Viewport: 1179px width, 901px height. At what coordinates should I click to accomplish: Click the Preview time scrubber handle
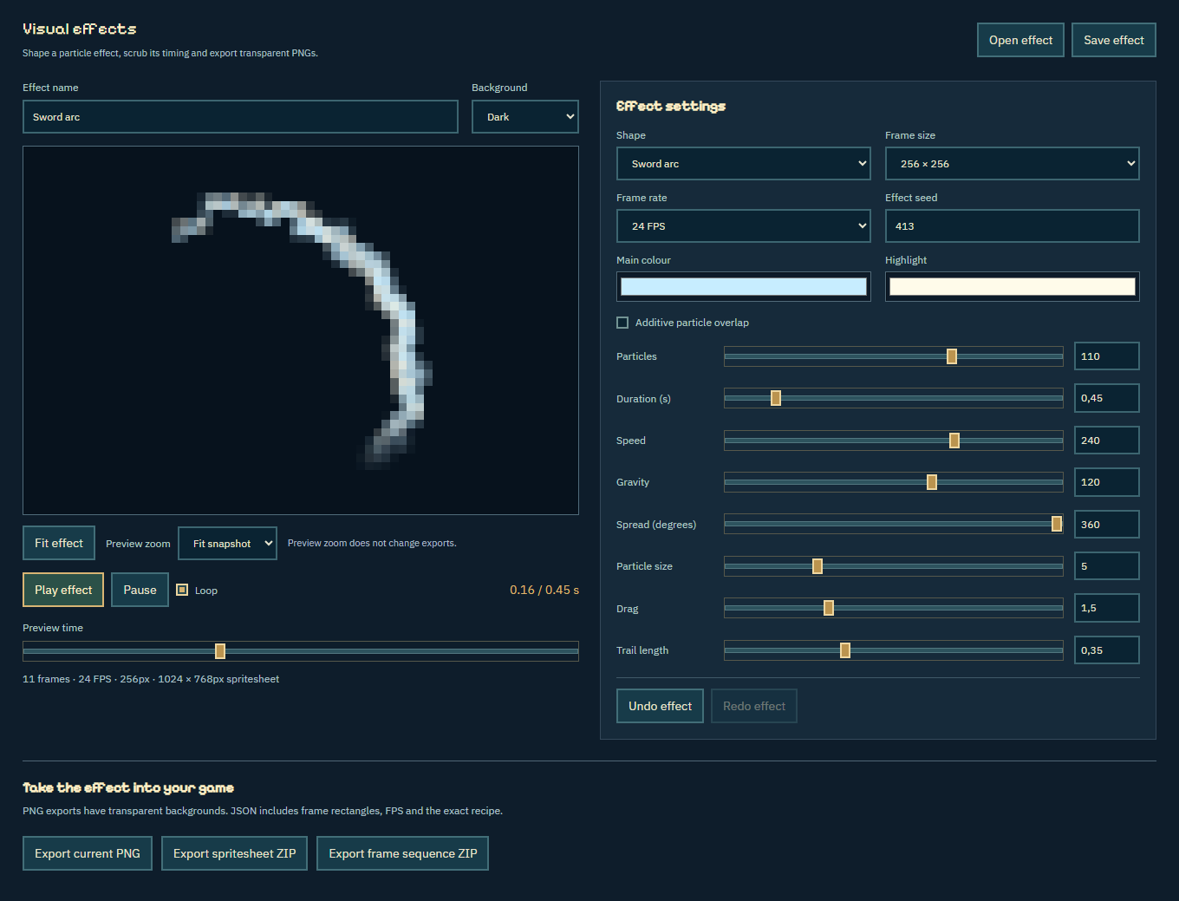220,651
